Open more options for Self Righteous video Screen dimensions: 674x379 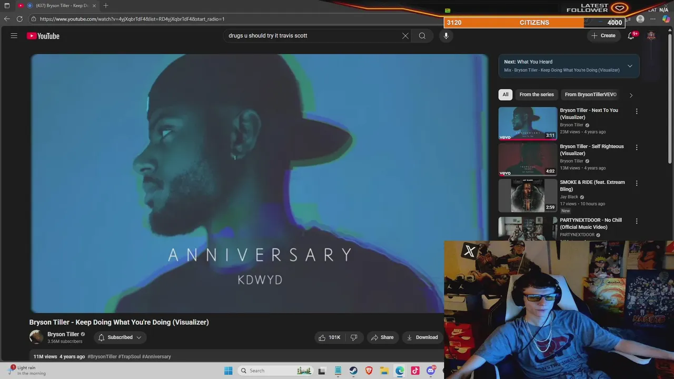click(637, 147)
